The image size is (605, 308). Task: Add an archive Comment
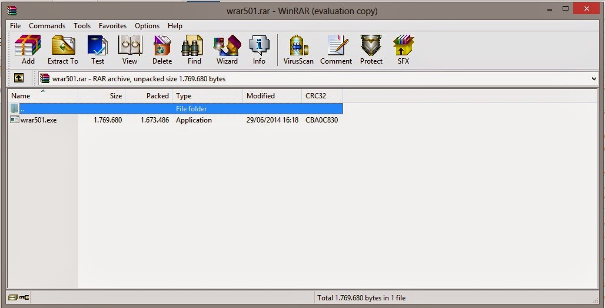point(336,49)
